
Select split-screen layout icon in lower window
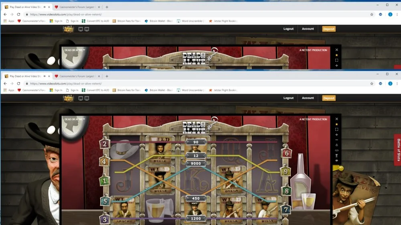pyautogui.click(x=87, y=98)
